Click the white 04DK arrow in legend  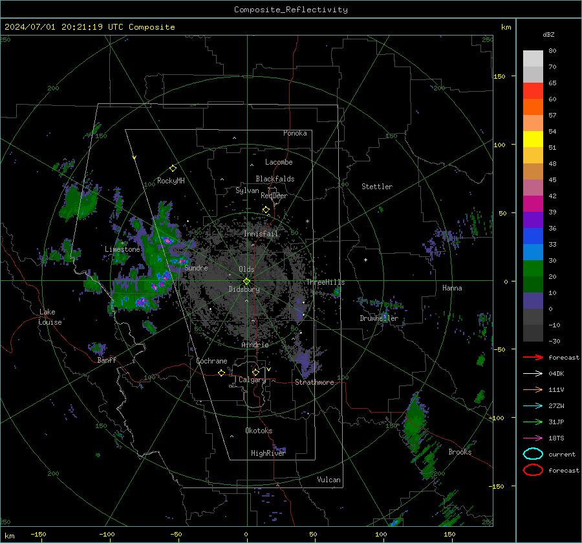pyautogui.click(x=533, y=373)
